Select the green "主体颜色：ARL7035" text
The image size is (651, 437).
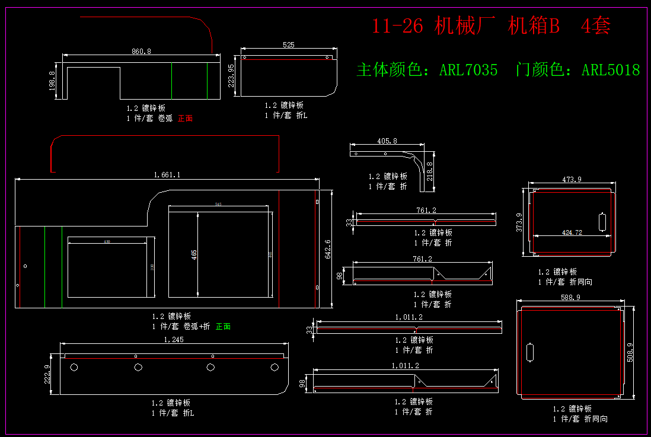pos(427,70)
